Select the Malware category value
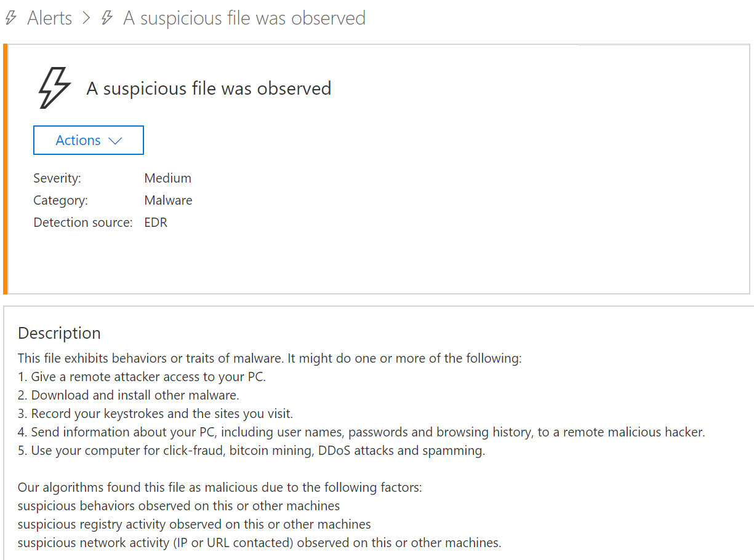The width and height of the screenshot is (754, 560). [x=168, y=200]
